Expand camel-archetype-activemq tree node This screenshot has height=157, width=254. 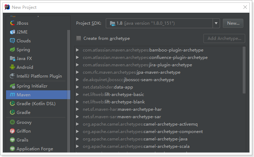coord(77,124)
